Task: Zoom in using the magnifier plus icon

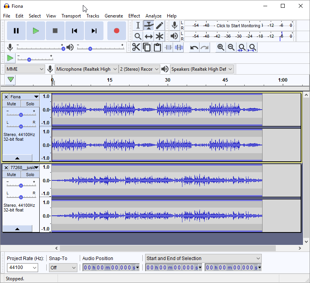Action: coord(221,47)
